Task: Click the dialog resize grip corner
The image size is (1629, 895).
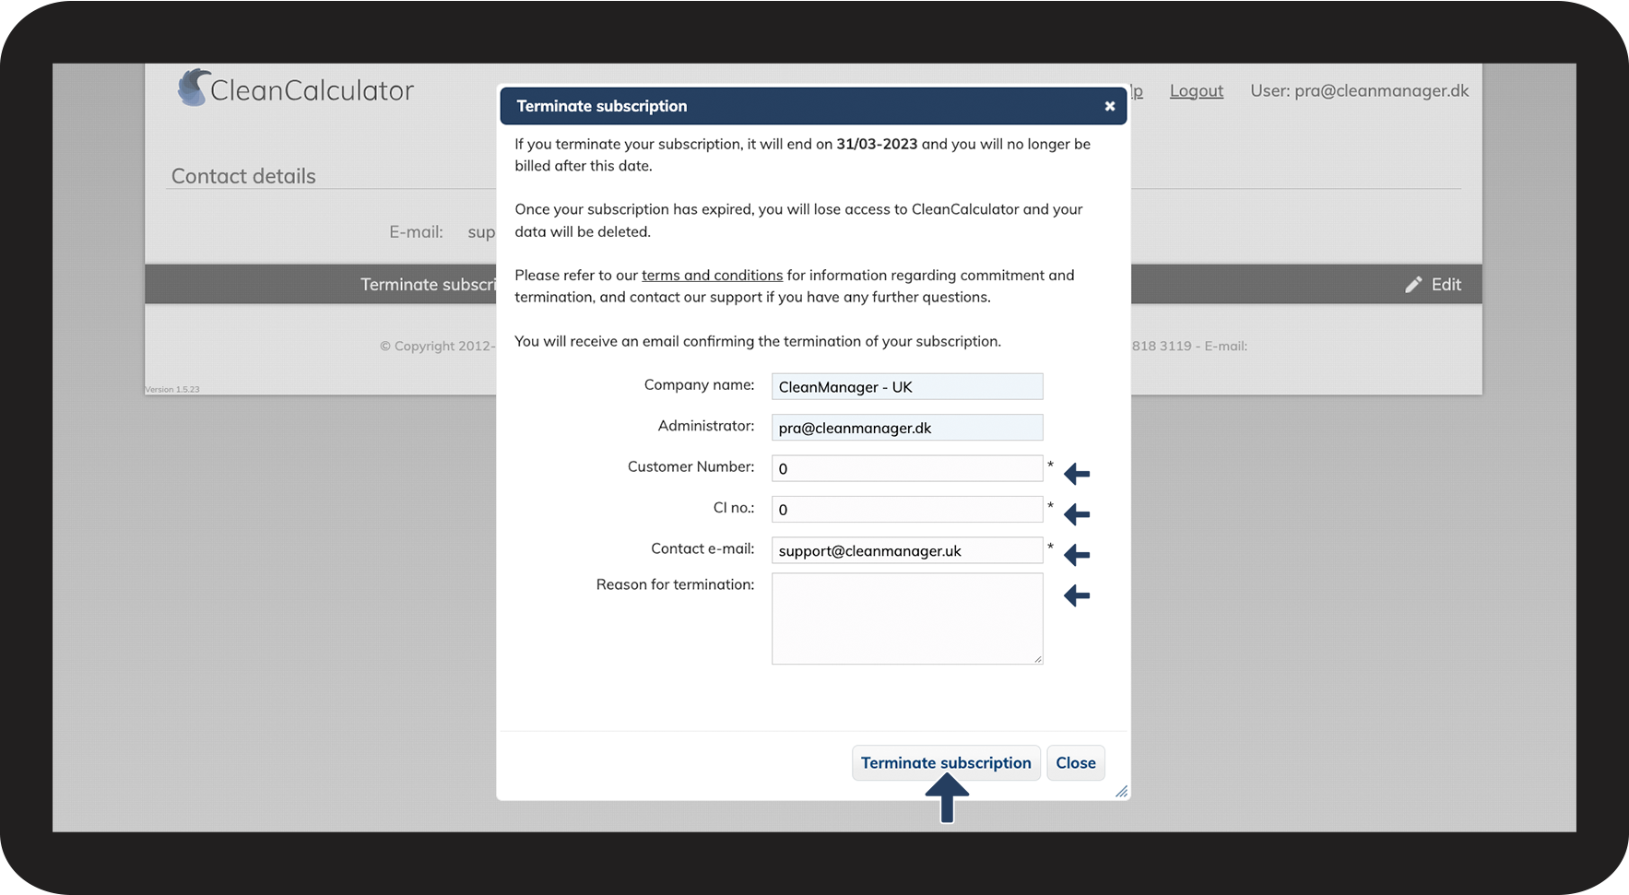Action: coord(1121,791)
